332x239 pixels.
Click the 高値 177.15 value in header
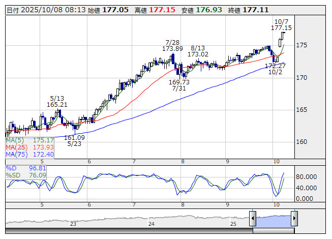[x=162, y=10]
